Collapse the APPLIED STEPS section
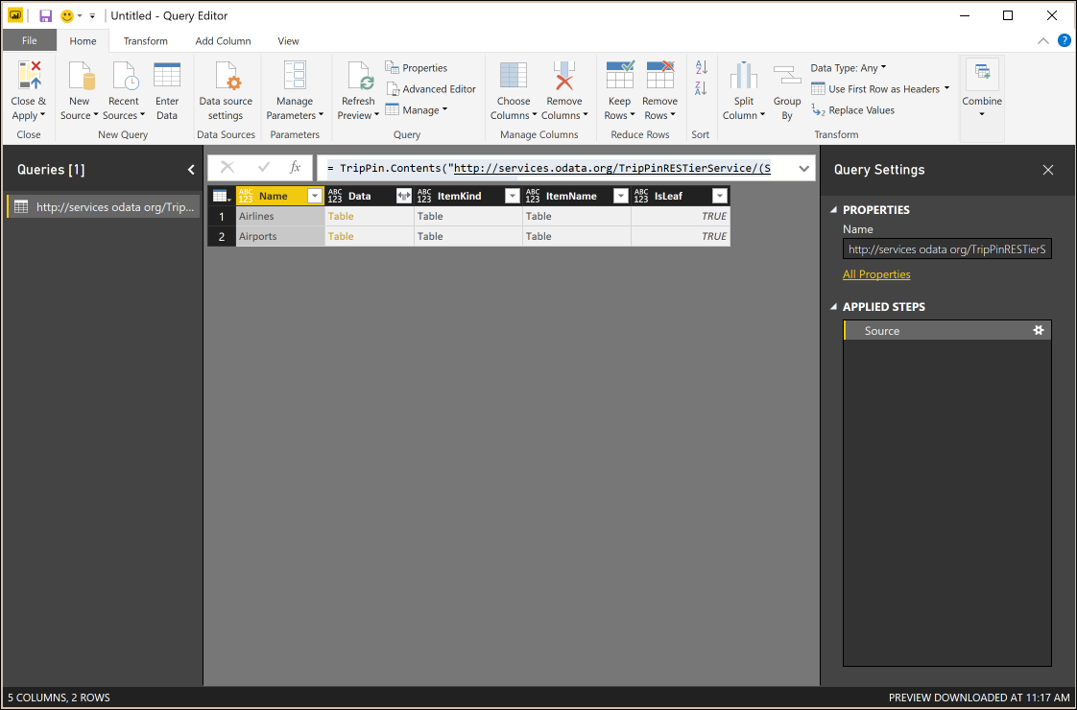1077x710 pixels. 834,307
